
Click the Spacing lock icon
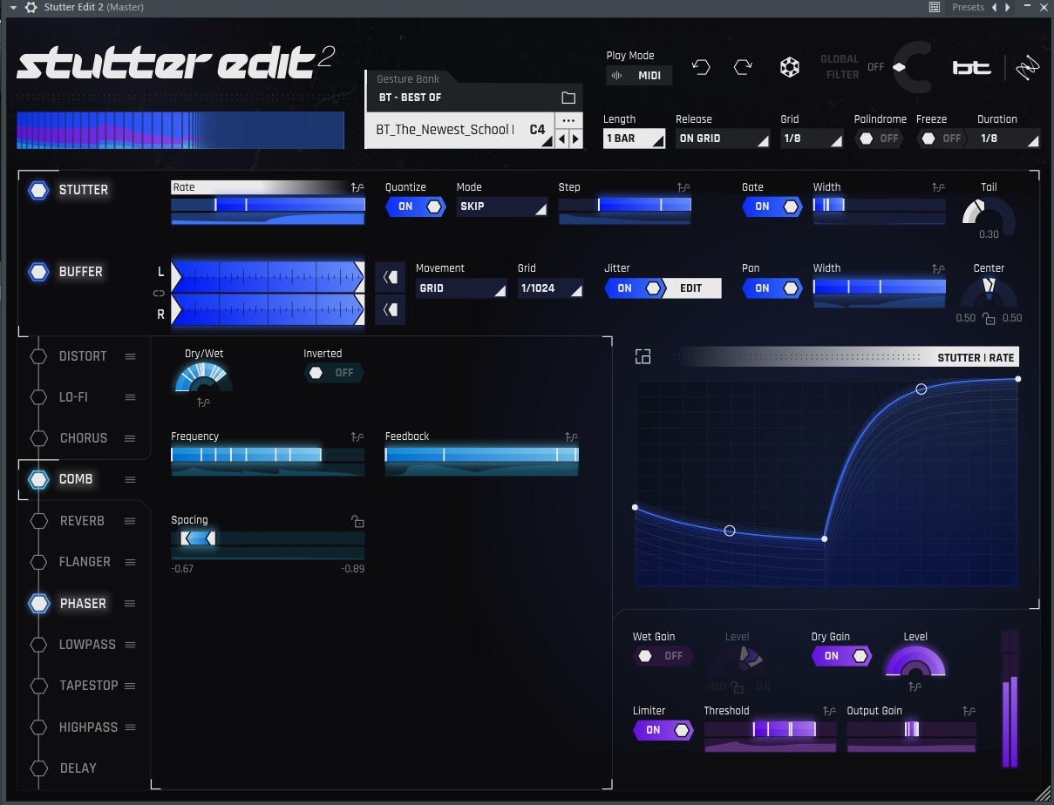click(357, 521)
